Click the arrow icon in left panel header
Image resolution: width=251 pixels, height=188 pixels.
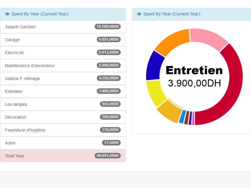[7, 14]
